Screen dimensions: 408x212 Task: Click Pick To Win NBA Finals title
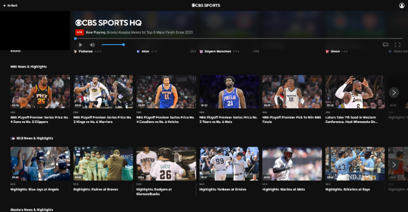tap(291, 119)
